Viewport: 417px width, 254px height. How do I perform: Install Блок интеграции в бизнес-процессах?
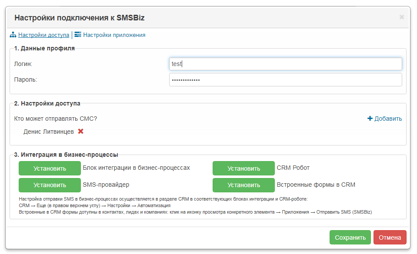point(50,168)
